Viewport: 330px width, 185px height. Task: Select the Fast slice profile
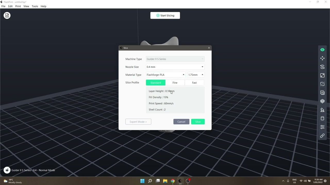[x=194, y=83]
